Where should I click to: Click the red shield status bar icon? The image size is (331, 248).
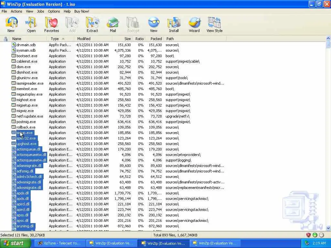(x=308, y=235)
